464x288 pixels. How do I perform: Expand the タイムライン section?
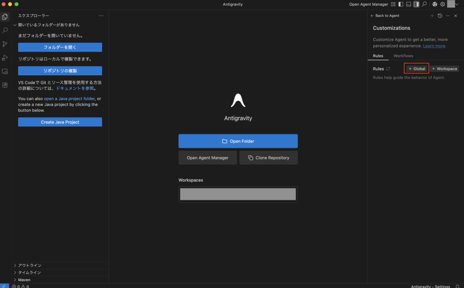click(x=30, y=273)
